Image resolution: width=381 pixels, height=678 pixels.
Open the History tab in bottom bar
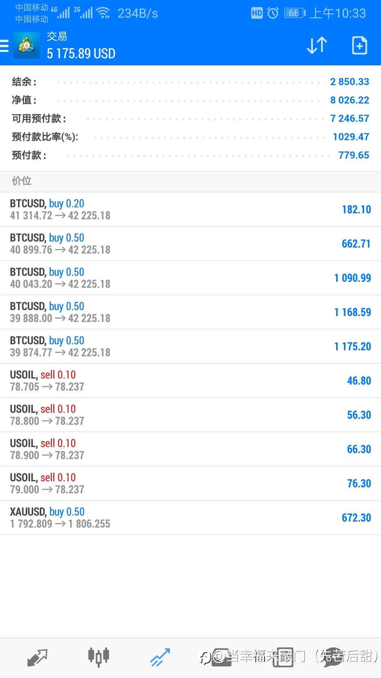click(x=222, y=657)
